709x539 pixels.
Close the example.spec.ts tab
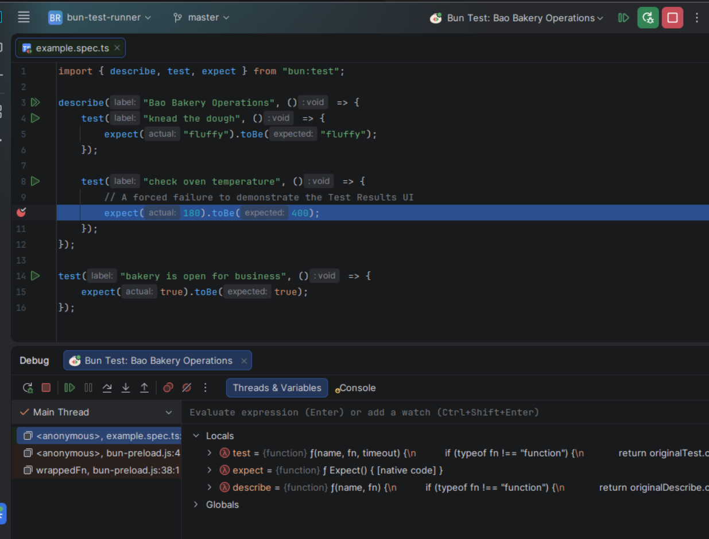coord(117,48)
